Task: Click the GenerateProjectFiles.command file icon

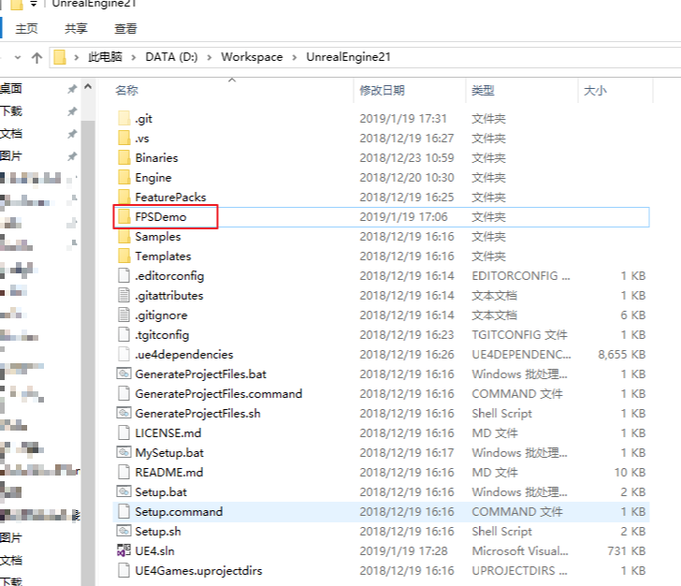Action: [124, 393]
